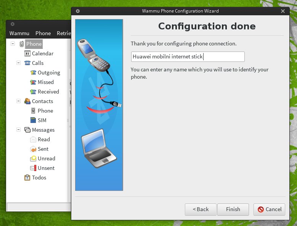Cancel the configuration wizard

pyautogui.click(x=269, y=209)
